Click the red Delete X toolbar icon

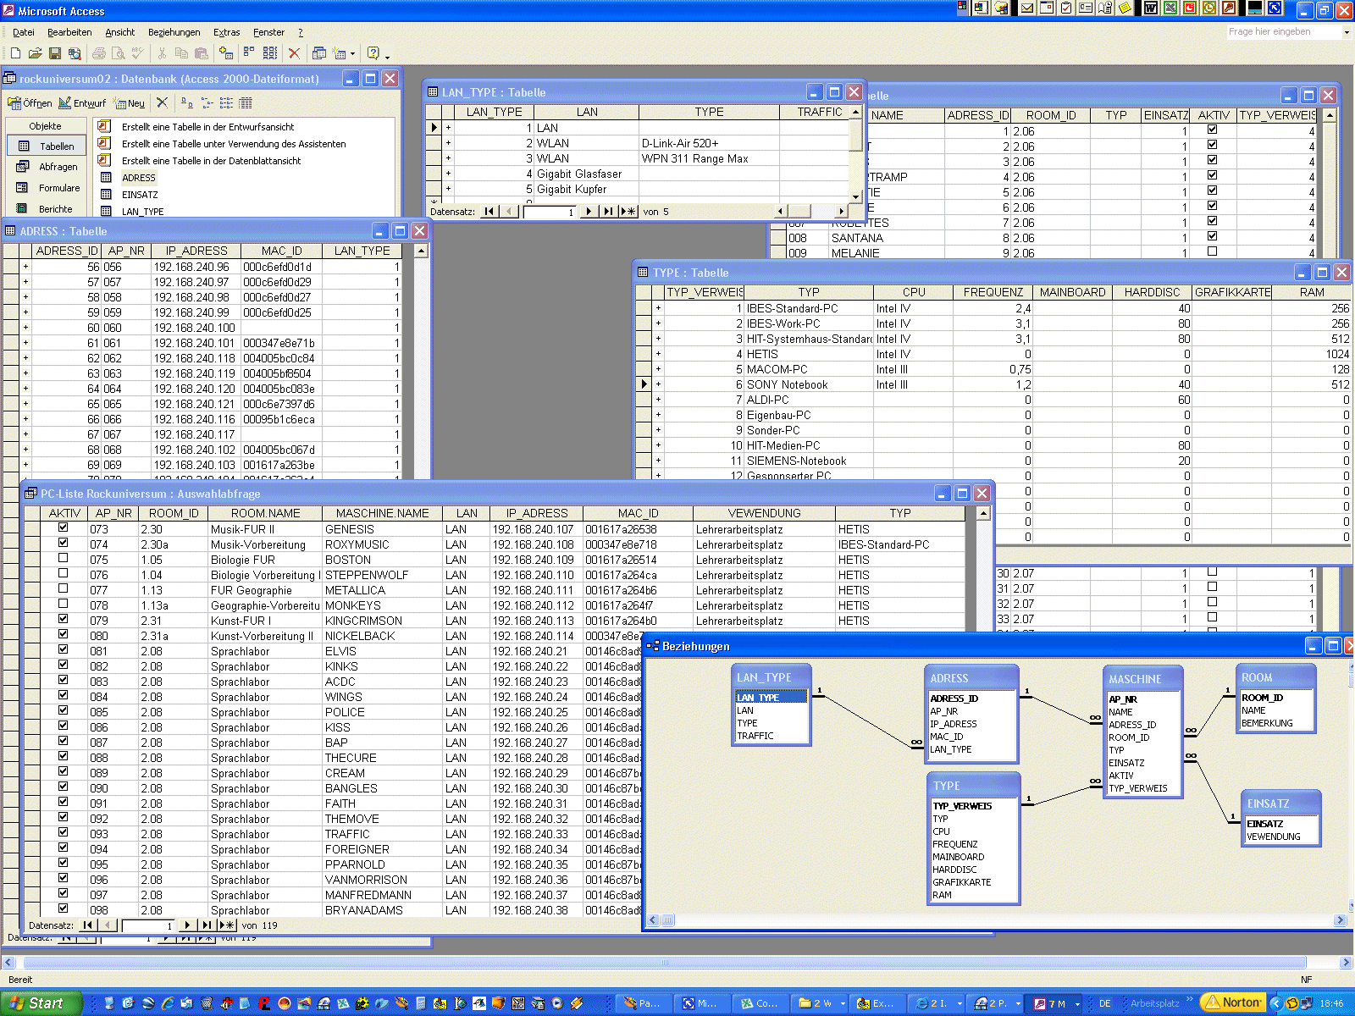[294, 53]
